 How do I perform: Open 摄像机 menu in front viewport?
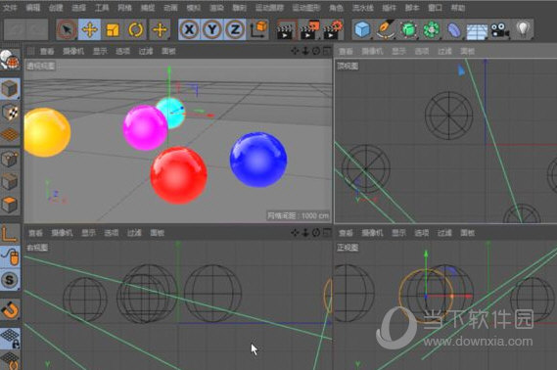(x=372, y=233)
